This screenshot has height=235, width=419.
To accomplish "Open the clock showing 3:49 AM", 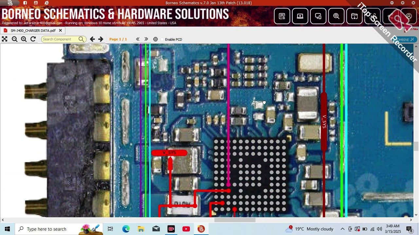I will click(x=392, y=229).
